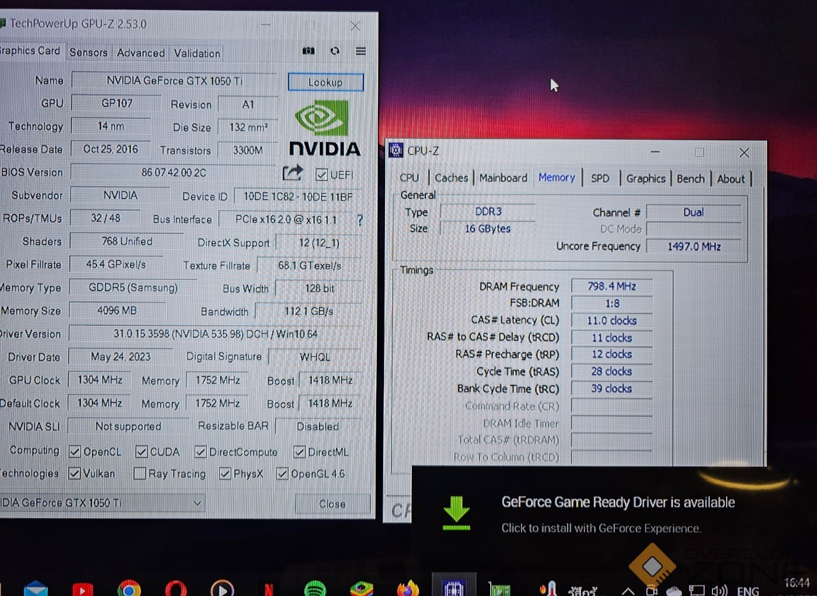Toggle the DirectCompute checkbox
This screenshot has height=596, width=817.
coord(200,452)
